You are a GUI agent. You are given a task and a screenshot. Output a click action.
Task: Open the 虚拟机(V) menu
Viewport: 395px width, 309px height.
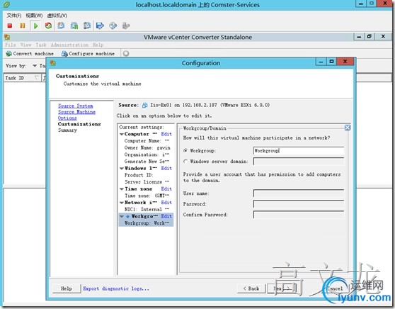pyautogui.click(x=57, y=16)
